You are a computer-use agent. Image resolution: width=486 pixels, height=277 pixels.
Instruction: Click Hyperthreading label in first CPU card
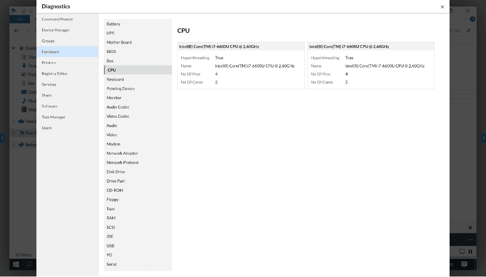[x=195, y=58]
